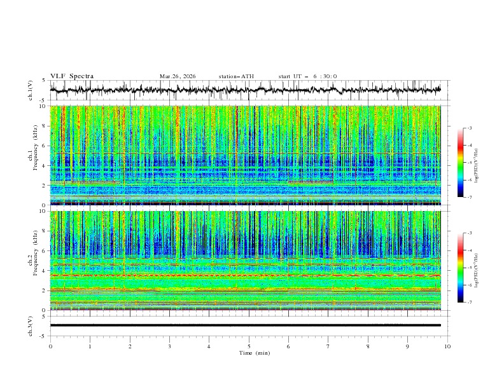This screenshot has width=504, height=389.
Task: Click inside the ch.2 spectrogram panel
Action: click(245, 261)
